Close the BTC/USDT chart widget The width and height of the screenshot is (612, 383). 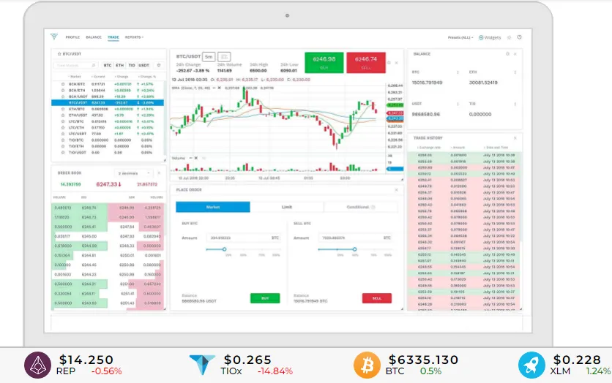tap(397, 63)
